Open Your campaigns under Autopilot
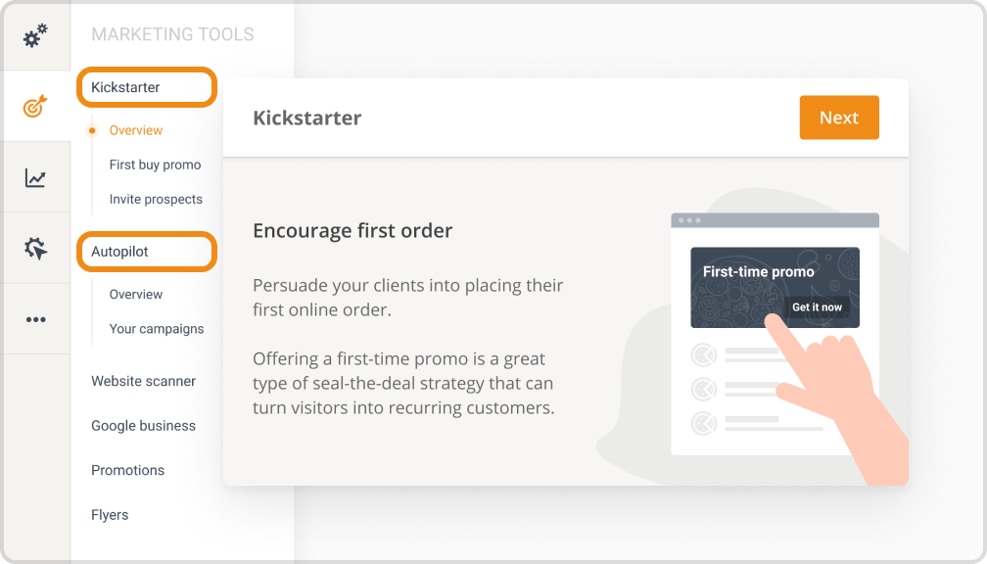Viewport: 987px width, 564px height. point(156,329)
